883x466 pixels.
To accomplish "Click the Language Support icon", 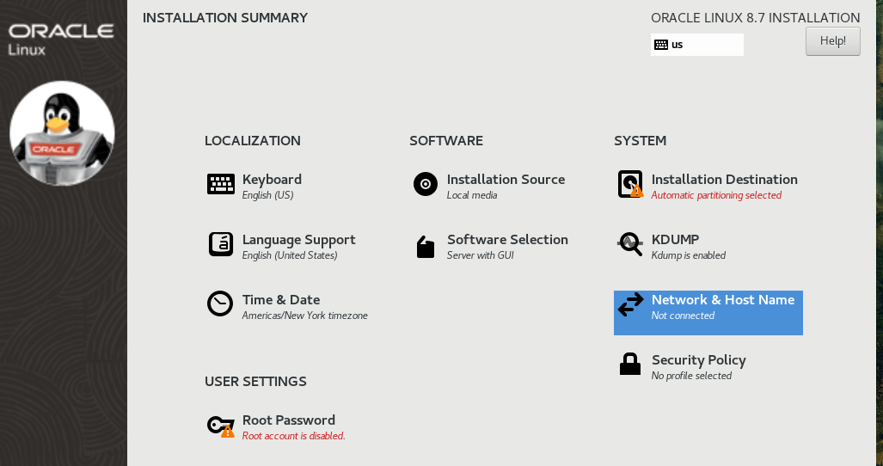I will [x=221, y=244].
